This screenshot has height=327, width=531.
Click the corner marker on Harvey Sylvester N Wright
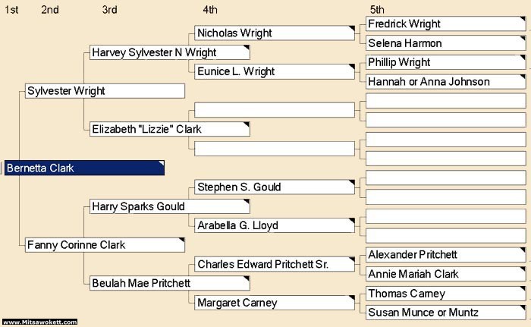[247, 48]
